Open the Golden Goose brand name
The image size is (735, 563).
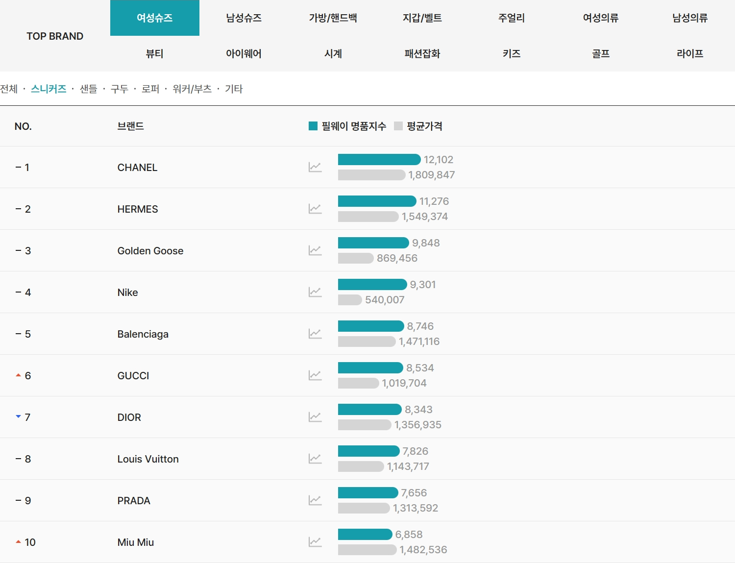150,251
